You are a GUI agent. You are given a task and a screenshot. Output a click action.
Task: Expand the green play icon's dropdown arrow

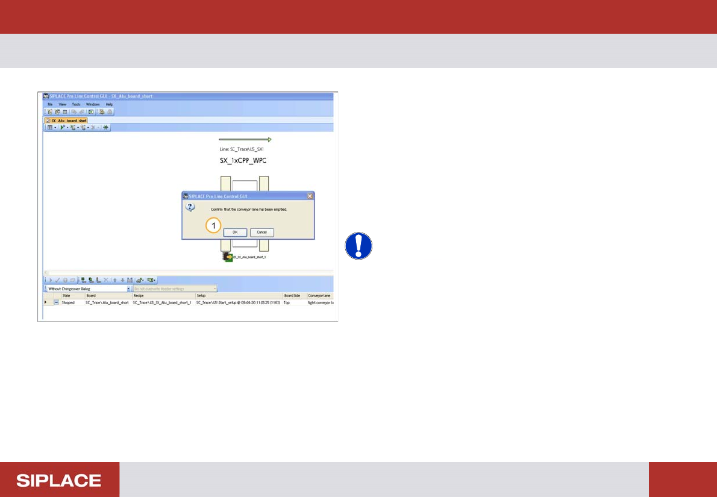67,128
